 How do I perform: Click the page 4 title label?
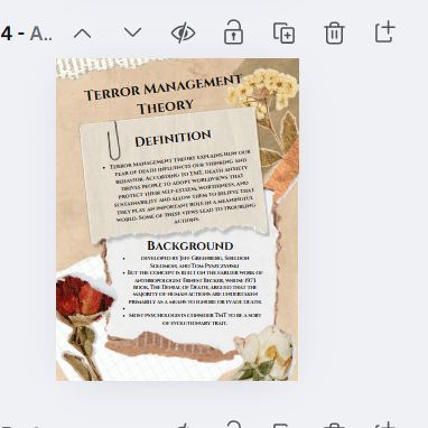point(27,34)
